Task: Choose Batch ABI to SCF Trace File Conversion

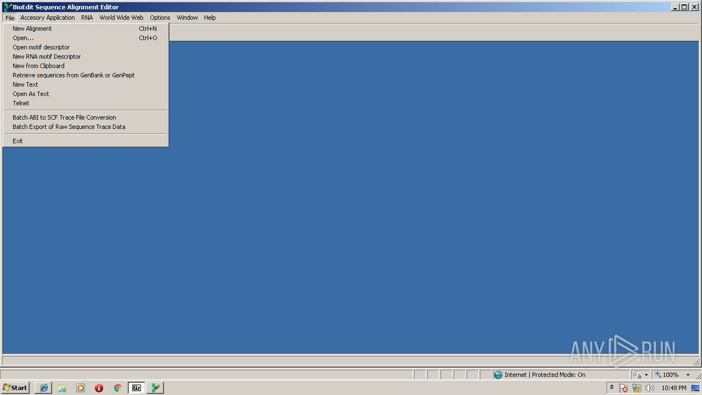Action: point(86,117)
